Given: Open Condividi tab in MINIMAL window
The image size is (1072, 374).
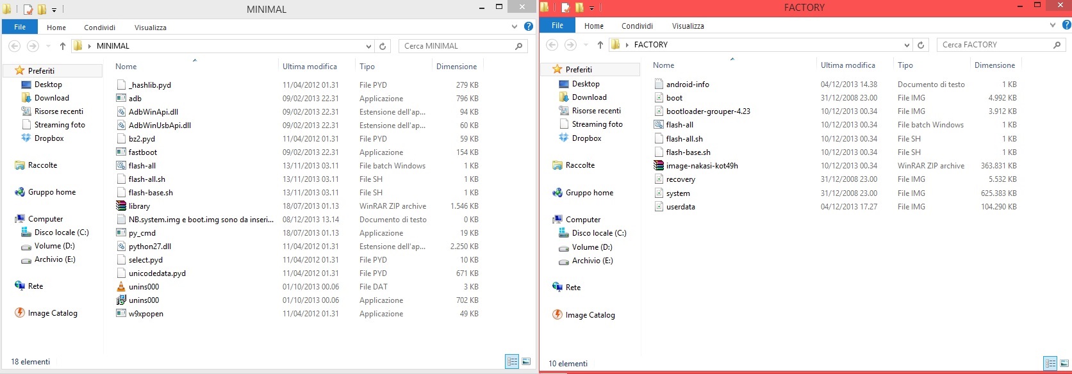Looking at the screenshot, I should pos(99,28).
